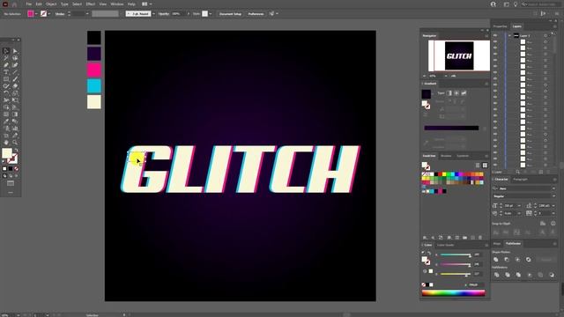
Task: Click the Preferences button
Action: [256, 14]
